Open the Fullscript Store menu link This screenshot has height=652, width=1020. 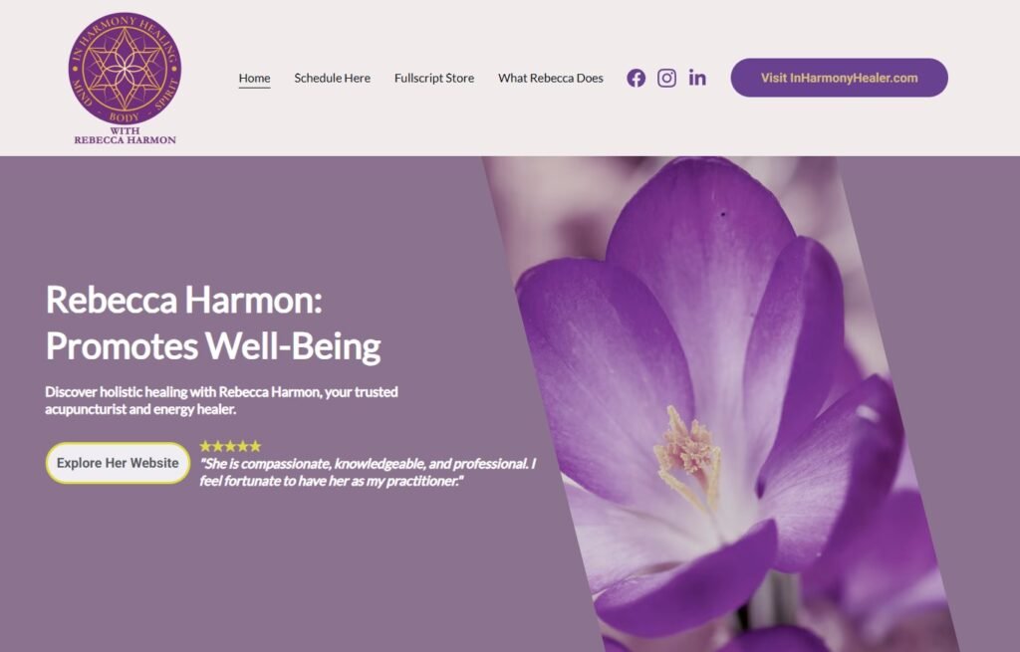tap(434, 78)
